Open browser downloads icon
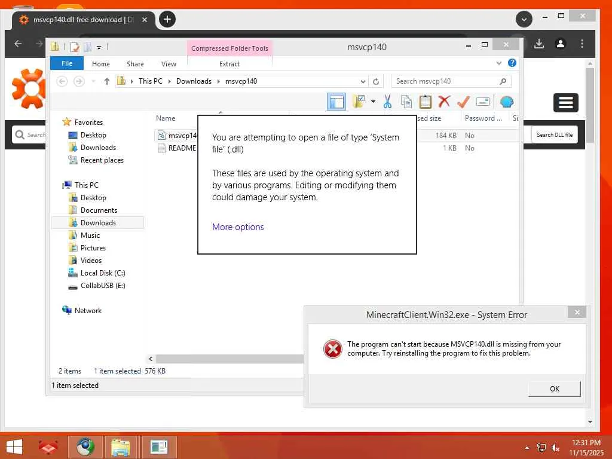This screenshot has width=612, height=459. [x=539, y=44]
